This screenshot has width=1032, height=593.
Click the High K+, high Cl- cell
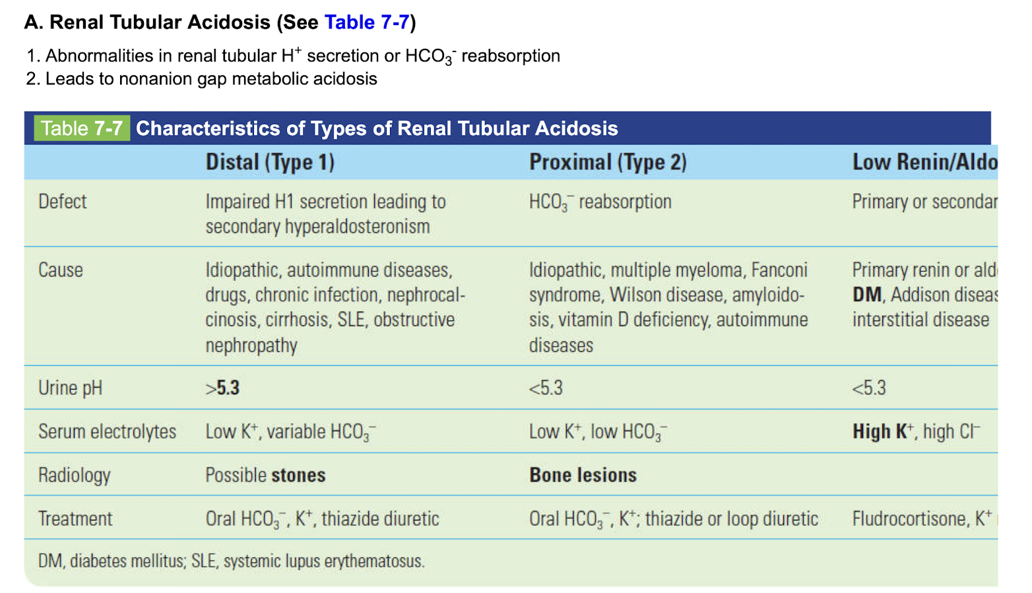[916, 432]
